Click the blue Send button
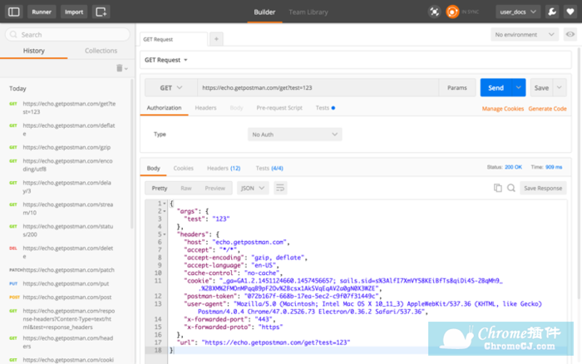 (x=496, y=87)
